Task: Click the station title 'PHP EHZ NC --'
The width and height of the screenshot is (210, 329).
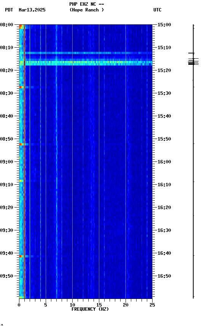Action: [x=87, y=4]
